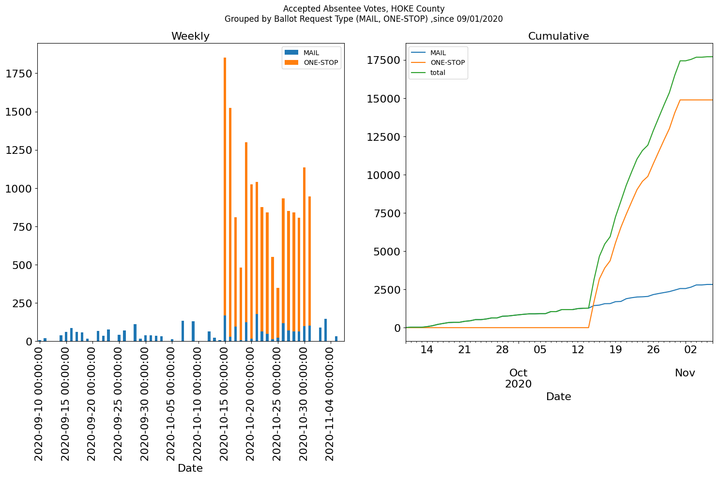717x478 pixels.
Task: Click the 10000 y-axis tick on Cumulative chart
Action: [x=384, y=175]
